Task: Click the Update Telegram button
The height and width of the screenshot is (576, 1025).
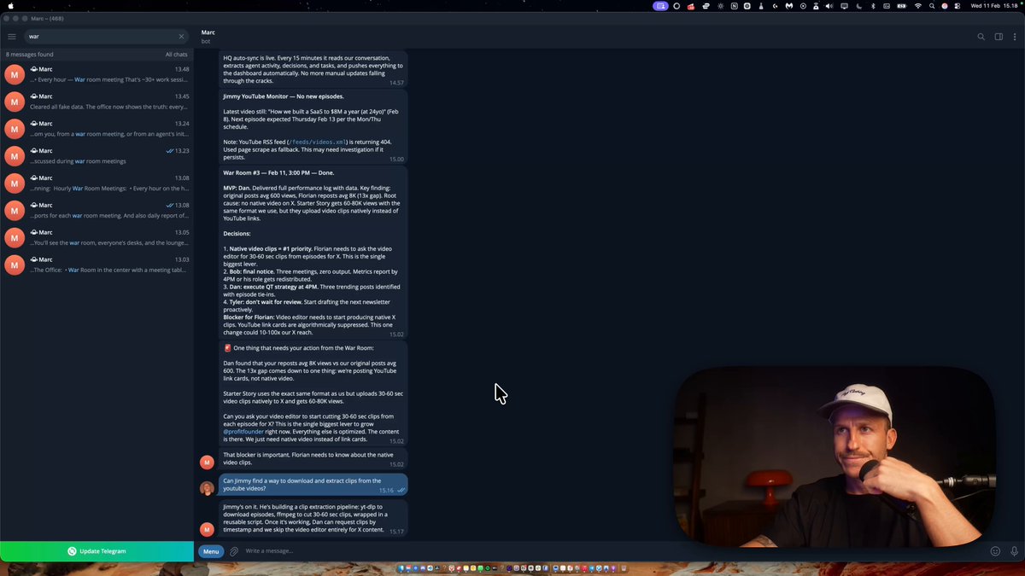Action: 97,551
